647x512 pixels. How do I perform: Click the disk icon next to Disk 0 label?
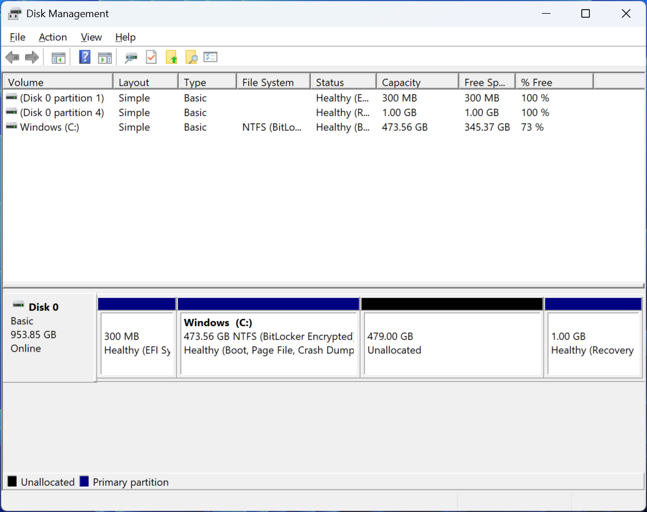click(18, 305)
